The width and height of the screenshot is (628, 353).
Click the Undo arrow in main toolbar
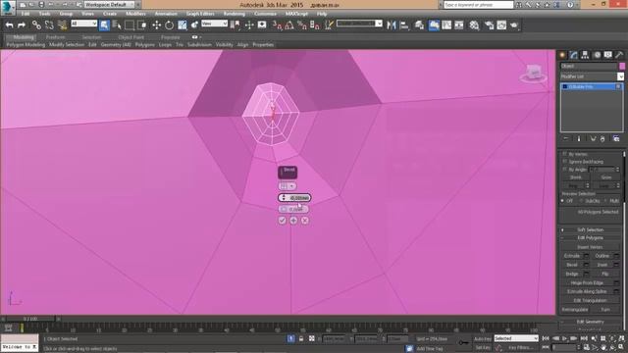(9, 25)
